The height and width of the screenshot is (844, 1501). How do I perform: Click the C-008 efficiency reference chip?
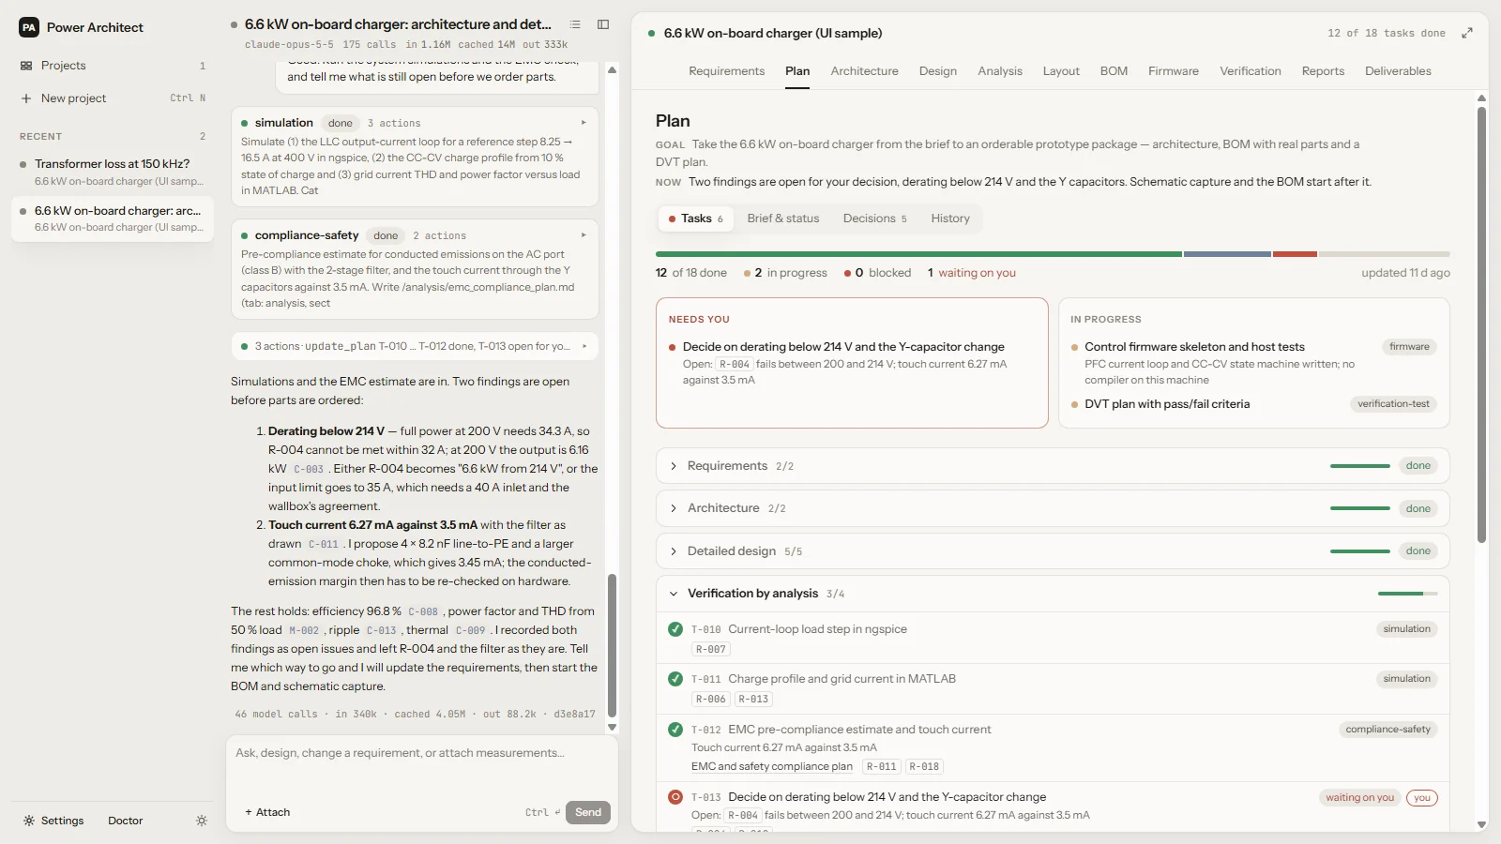[x=423, y=611]
